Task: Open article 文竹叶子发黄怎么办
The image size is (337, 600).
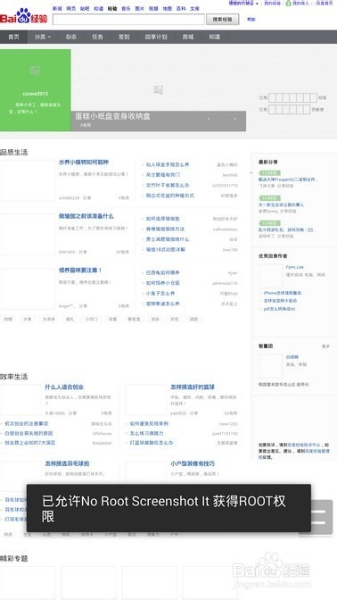Action: 168,185
